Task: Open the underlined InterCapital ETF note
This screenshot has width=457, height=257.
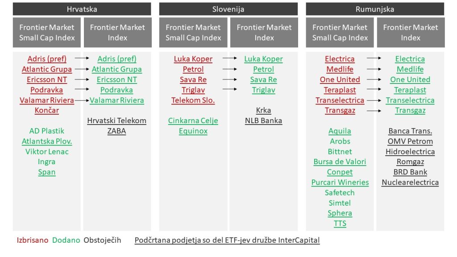Action: [227, 240]
